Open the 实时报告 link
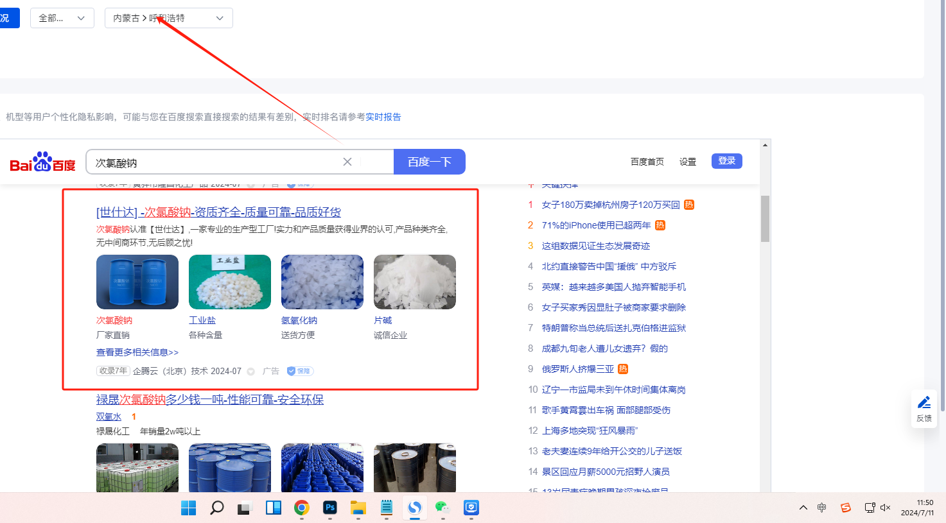Screen dimensions: 946x523 383,117
